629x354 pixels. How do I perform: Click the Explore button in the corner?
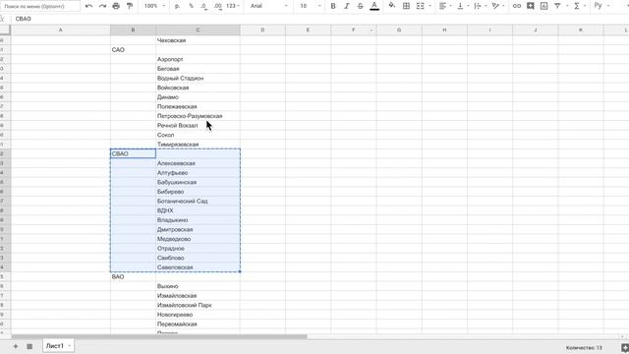tap(624, 347)
